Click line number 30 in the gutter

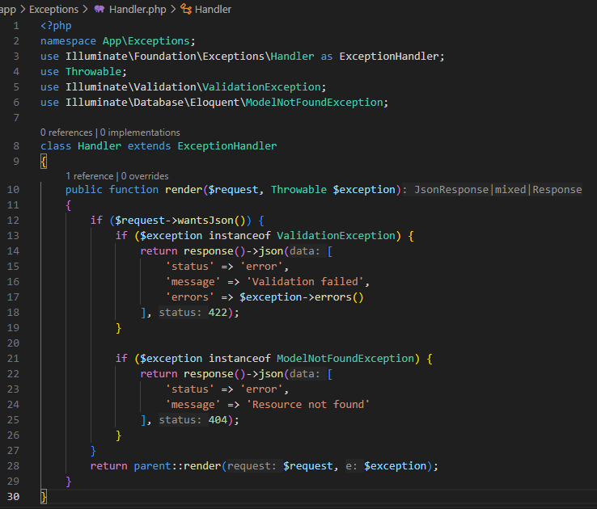coord(15,496)
